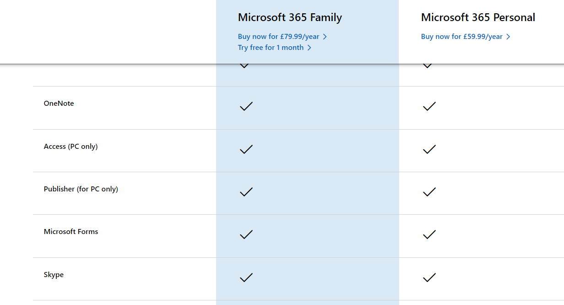This screenshot has width=564, height=305.
Task: Click the OneNote checkmark under Microsoft 365 Family
Action: pyautogui.click(x=246, y=106)
